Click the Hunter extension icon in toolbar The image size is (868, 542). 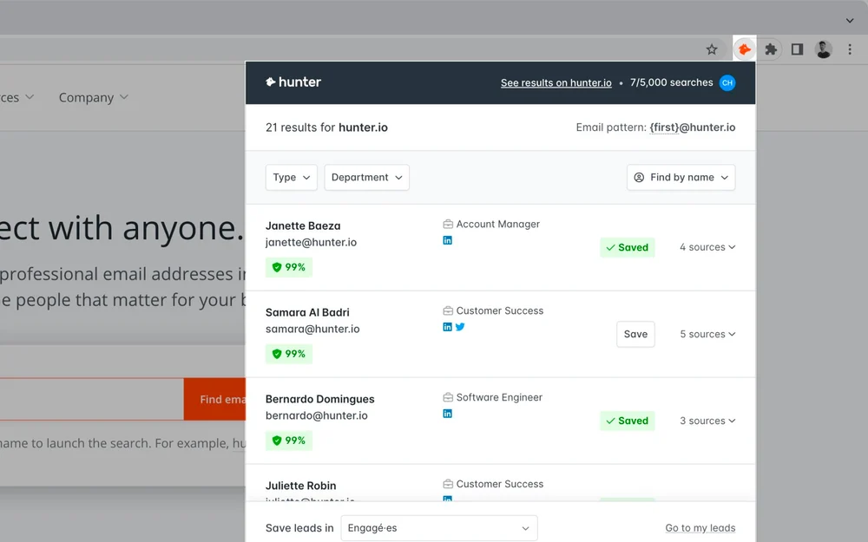744,49
